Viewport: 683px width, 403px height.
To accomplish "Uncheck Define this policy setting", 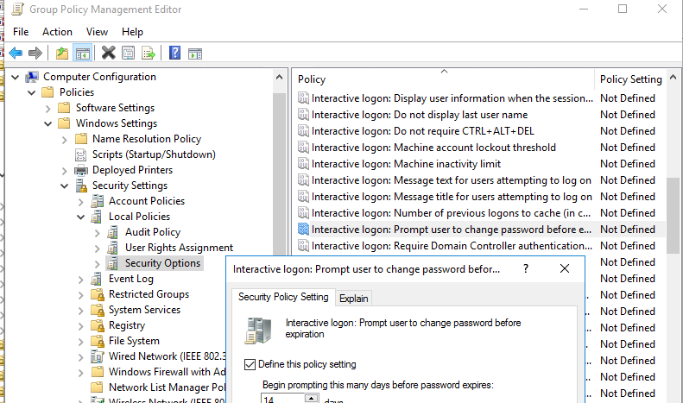I will [x=250, y=364].
